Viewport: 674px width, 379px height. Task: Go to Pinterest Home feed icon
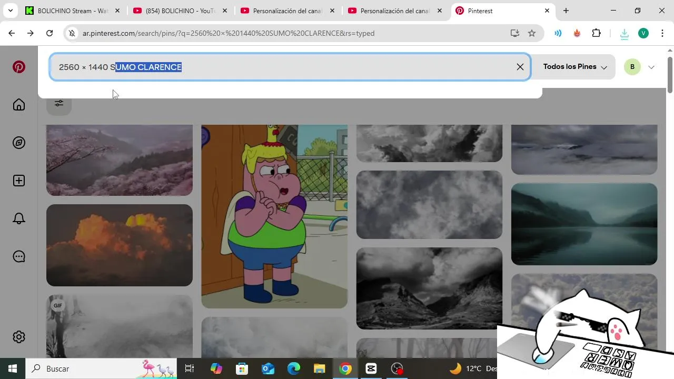(19, 105)
